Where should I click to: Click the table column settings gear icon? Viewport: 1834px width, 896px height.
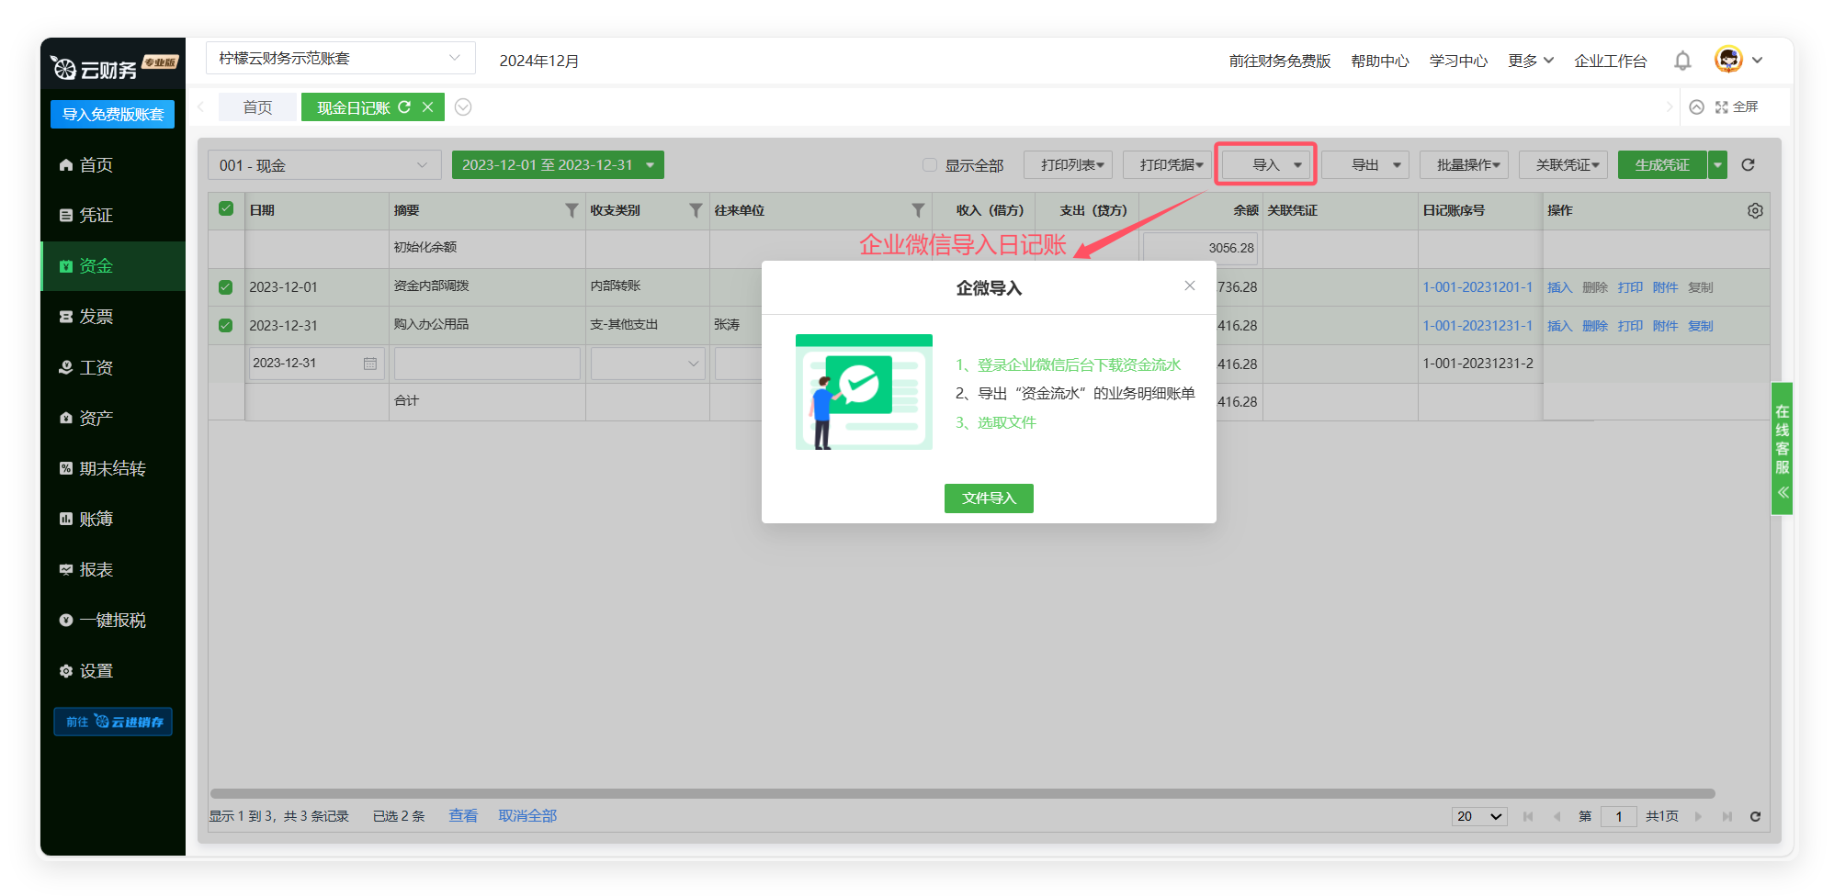click(1755, 211)
